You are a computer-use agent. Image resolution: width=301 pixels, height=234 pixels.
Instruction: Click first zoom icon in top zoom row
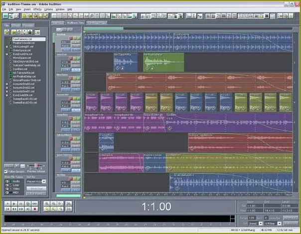coord(47,204)
